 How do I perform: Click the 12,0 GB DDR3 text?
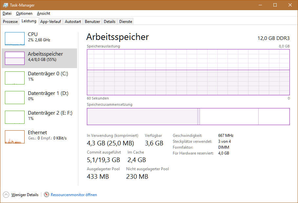click(x=273, y=38)
